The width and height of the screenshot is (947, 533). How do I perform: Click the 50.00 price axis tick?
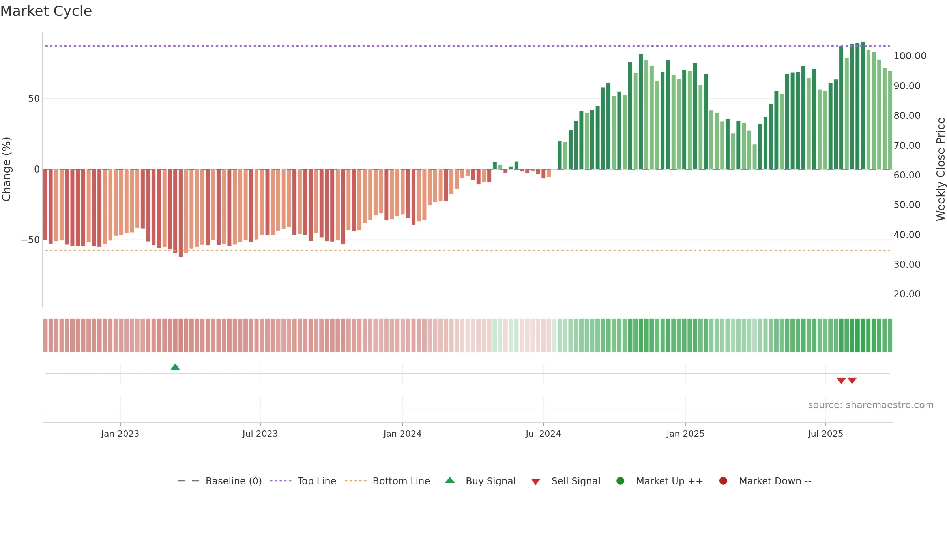[907, 205]
